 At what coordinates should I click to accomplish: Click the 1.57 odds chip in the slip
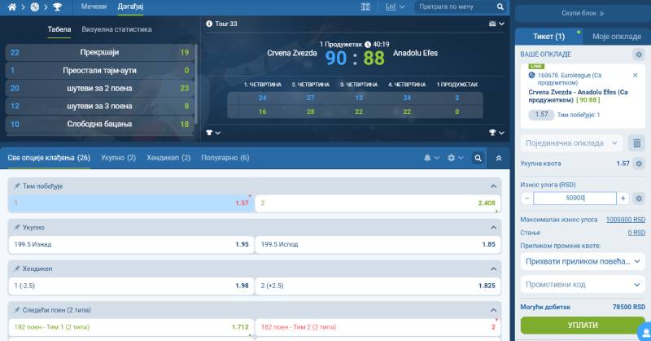[541, 114]
